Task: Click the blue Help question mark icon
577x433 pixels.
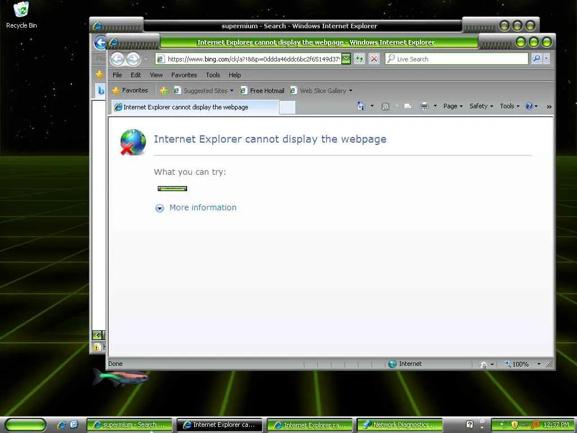Action: [529, 106]
